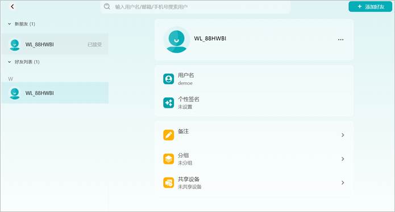Open the three-dot more options menu
This screenshot has width=395, height=212.
(x=340, y=40)
